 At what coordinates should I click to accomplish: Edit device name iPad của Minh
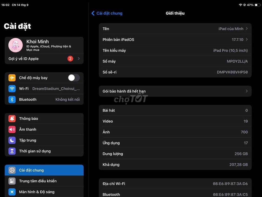point(175,29)
